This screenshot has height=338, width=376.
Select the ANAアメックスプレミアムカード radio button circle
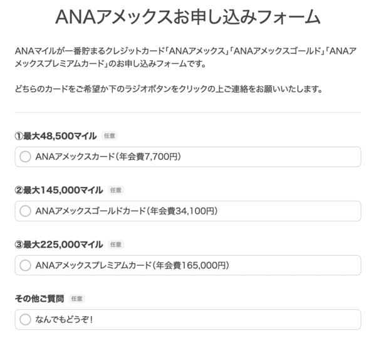click(x=25, y=266)
